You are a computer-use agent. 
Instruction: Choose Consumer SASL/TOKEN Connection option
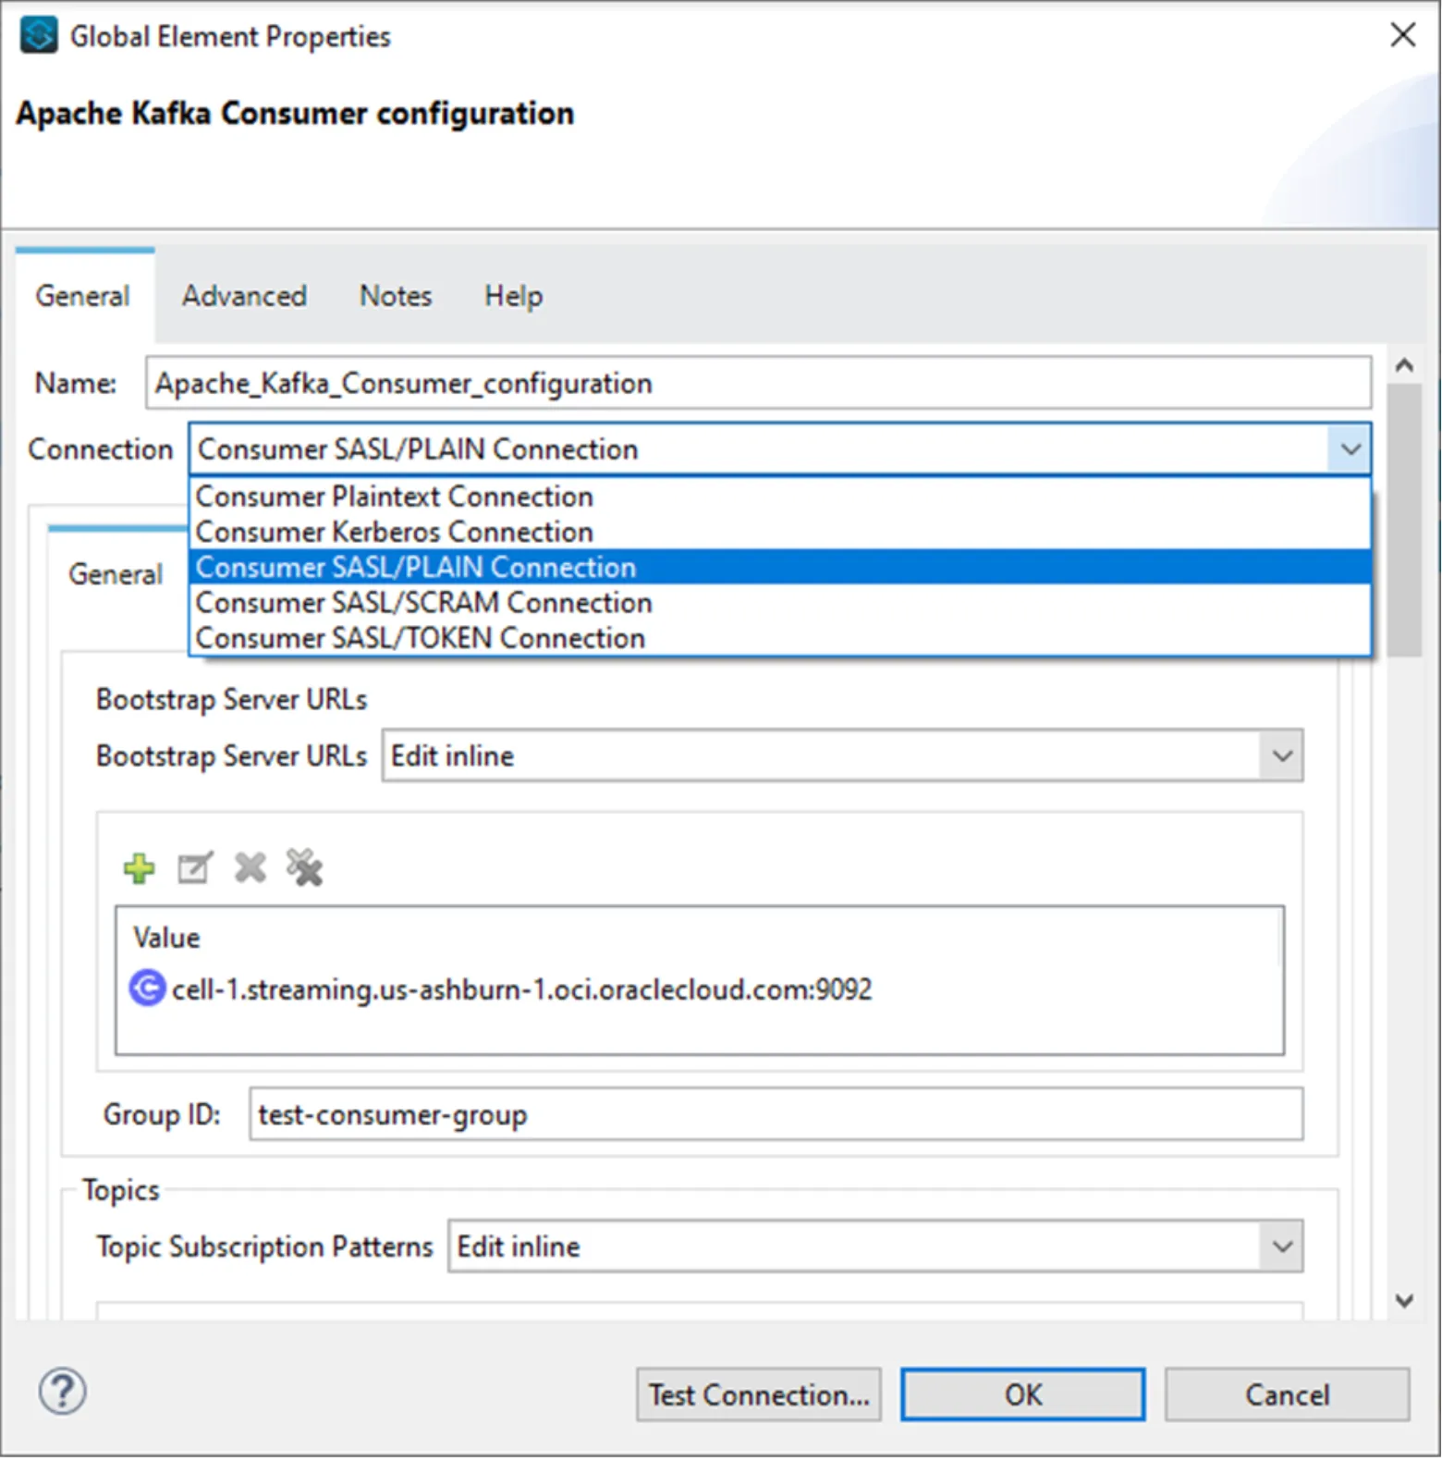[x=780, y=637]
